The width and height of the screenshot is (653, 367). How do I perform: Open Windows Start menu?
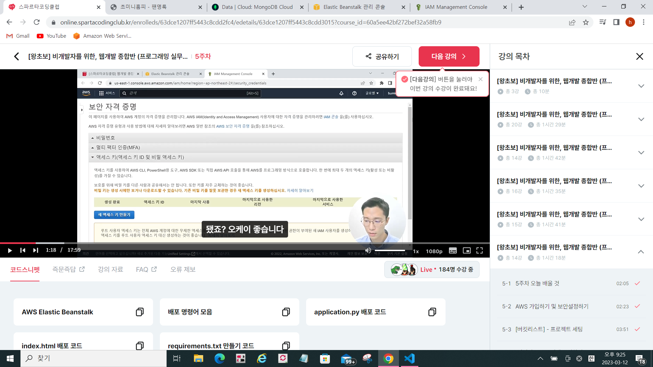tap(10, 359)
